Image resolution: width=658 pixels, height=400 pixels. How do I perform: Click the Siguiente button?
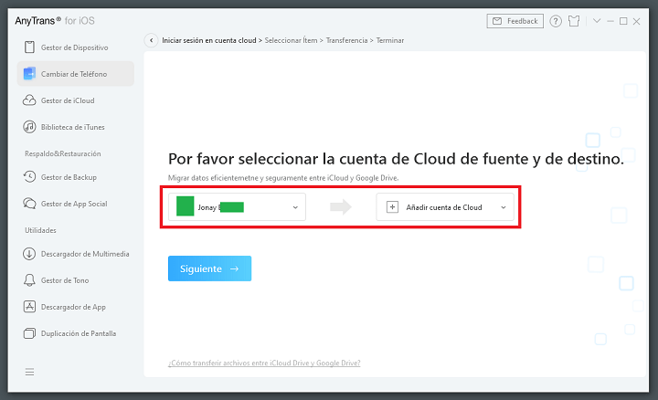pyautogui.click(x=210, y=268)
